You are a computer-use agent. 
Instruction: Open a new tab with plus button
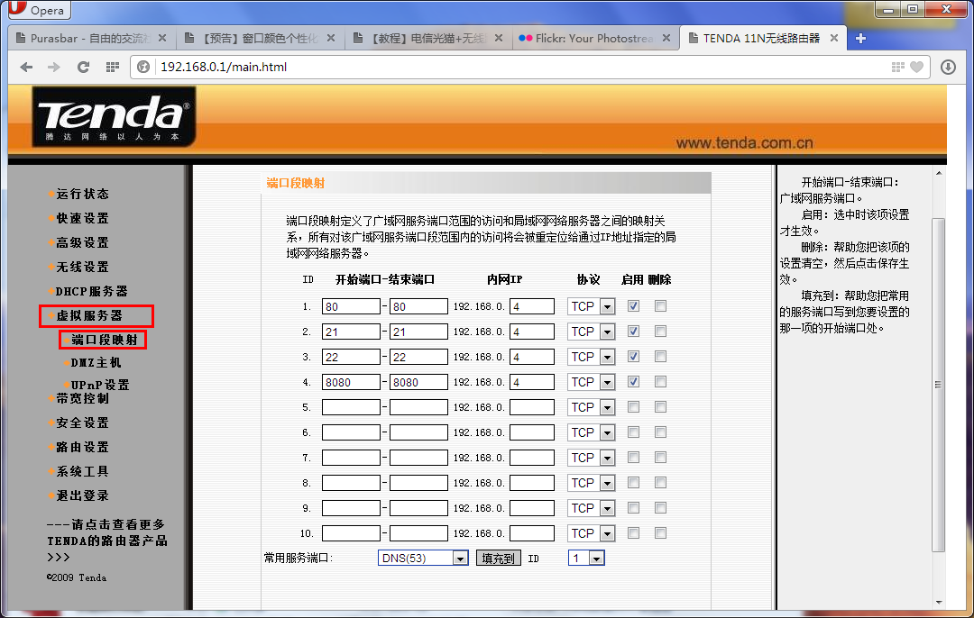[860, 38]
